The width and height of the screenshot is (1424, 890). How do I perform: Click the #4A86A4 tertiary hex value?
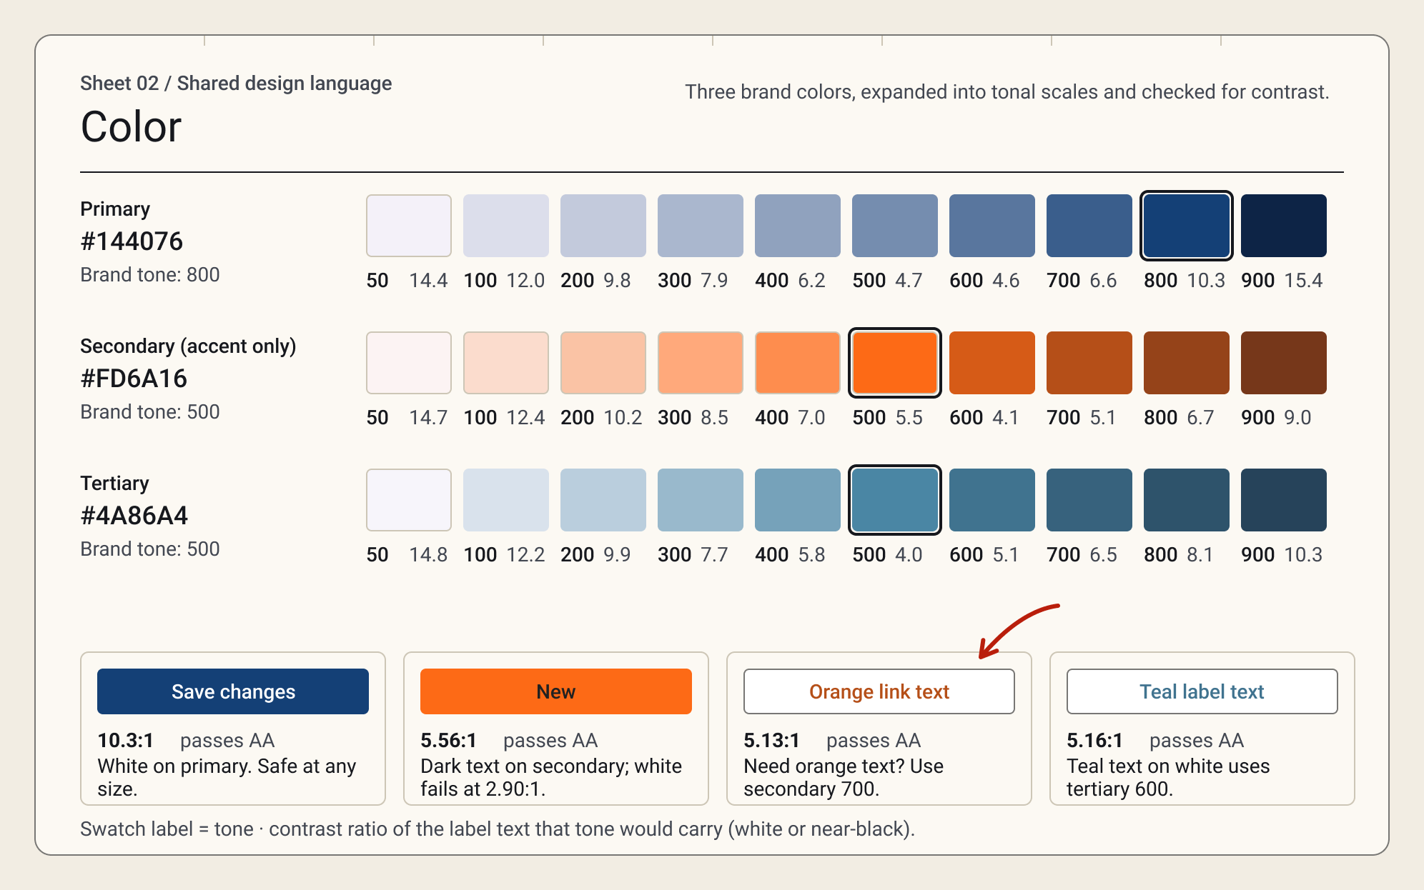point(134,516)
